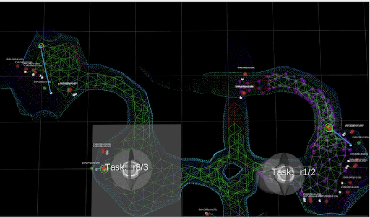Select green octagon marker left of Task r3/3
370x218 pixels.
(x=104, y=169)
